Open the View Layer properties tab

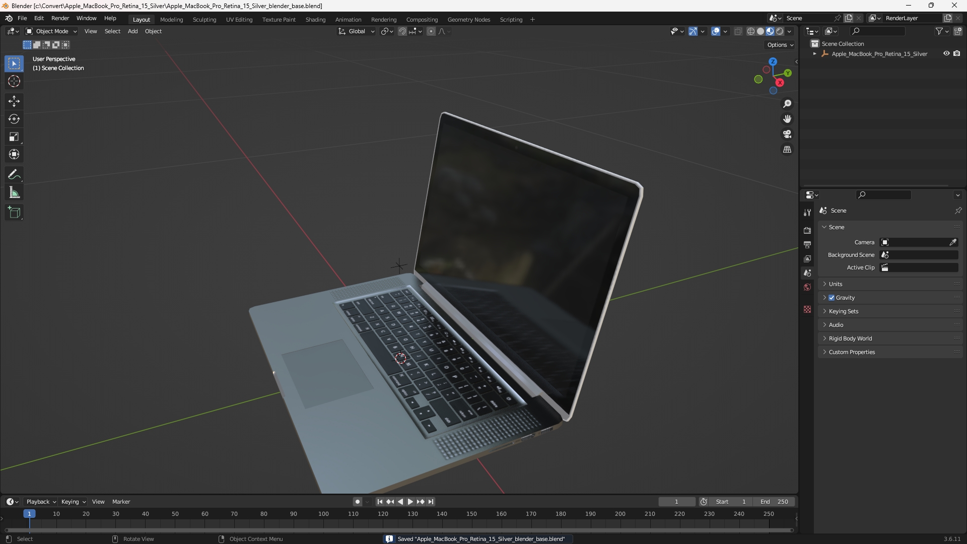[x=807, y=258]
